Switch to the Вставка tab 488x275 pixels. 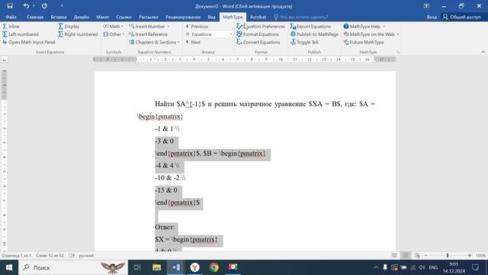point(59,17)
